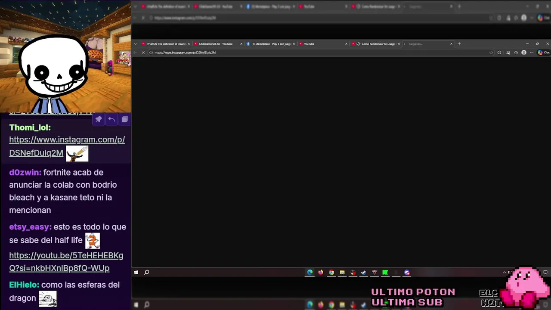The width and height of the screenshot is (551, 310).
Task: Close the ChileGamerV8 2.0 tab in main browser
Action: point(241,43)
